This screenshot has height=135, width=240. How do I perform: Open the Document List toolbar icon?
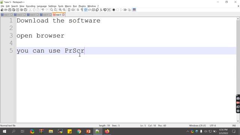coord(97,10)
